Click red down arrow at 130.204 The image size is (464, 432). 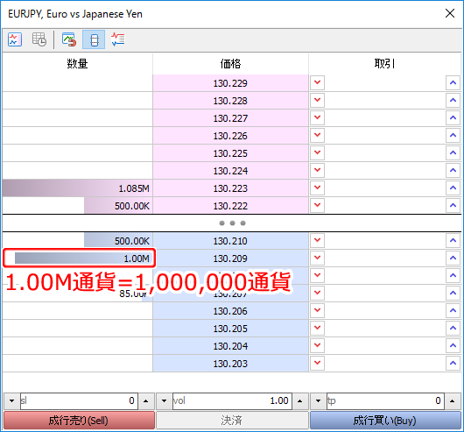pos(318,345)
